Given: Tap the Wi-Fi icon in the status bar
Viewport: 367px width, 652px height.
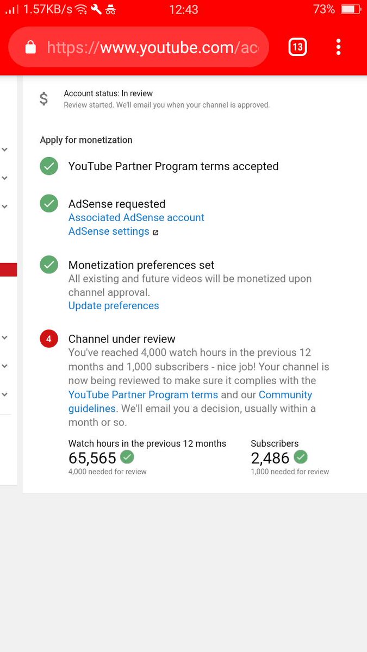Looking at the screenshot, I should point(81,9).
